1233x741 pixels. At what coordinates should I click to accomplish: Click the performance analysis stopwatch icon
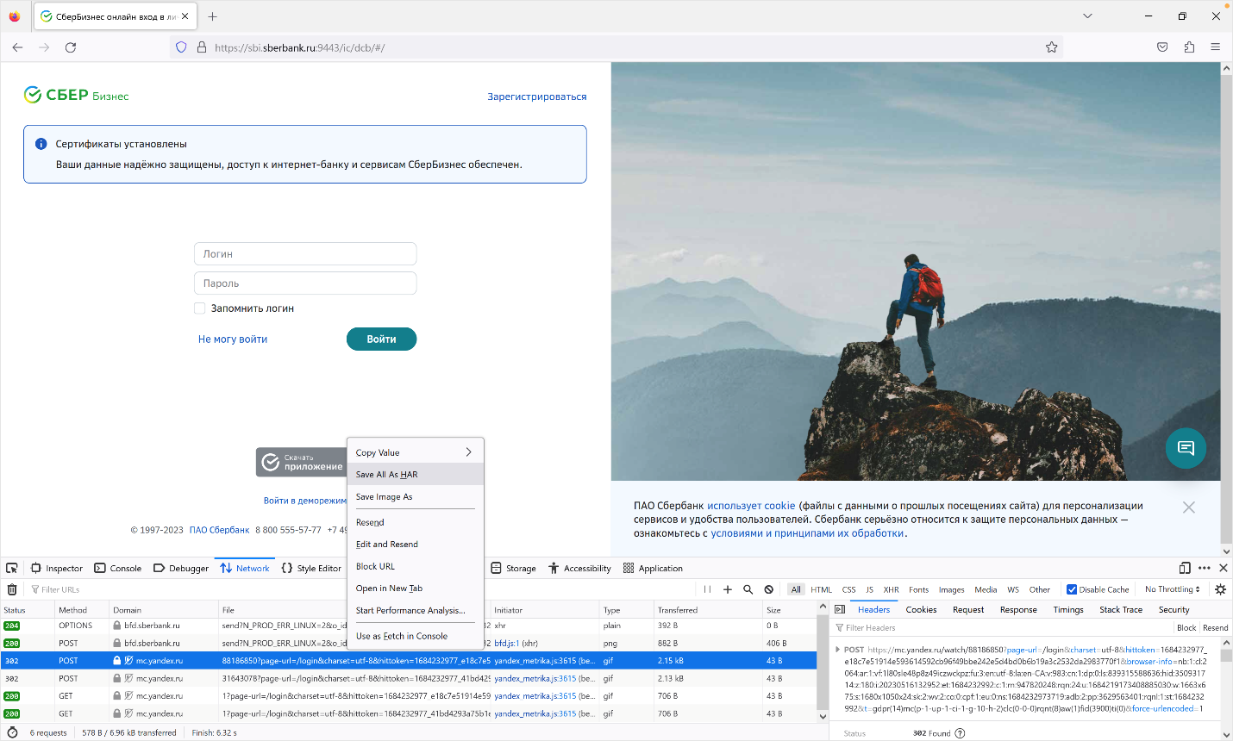pos(12,732)
